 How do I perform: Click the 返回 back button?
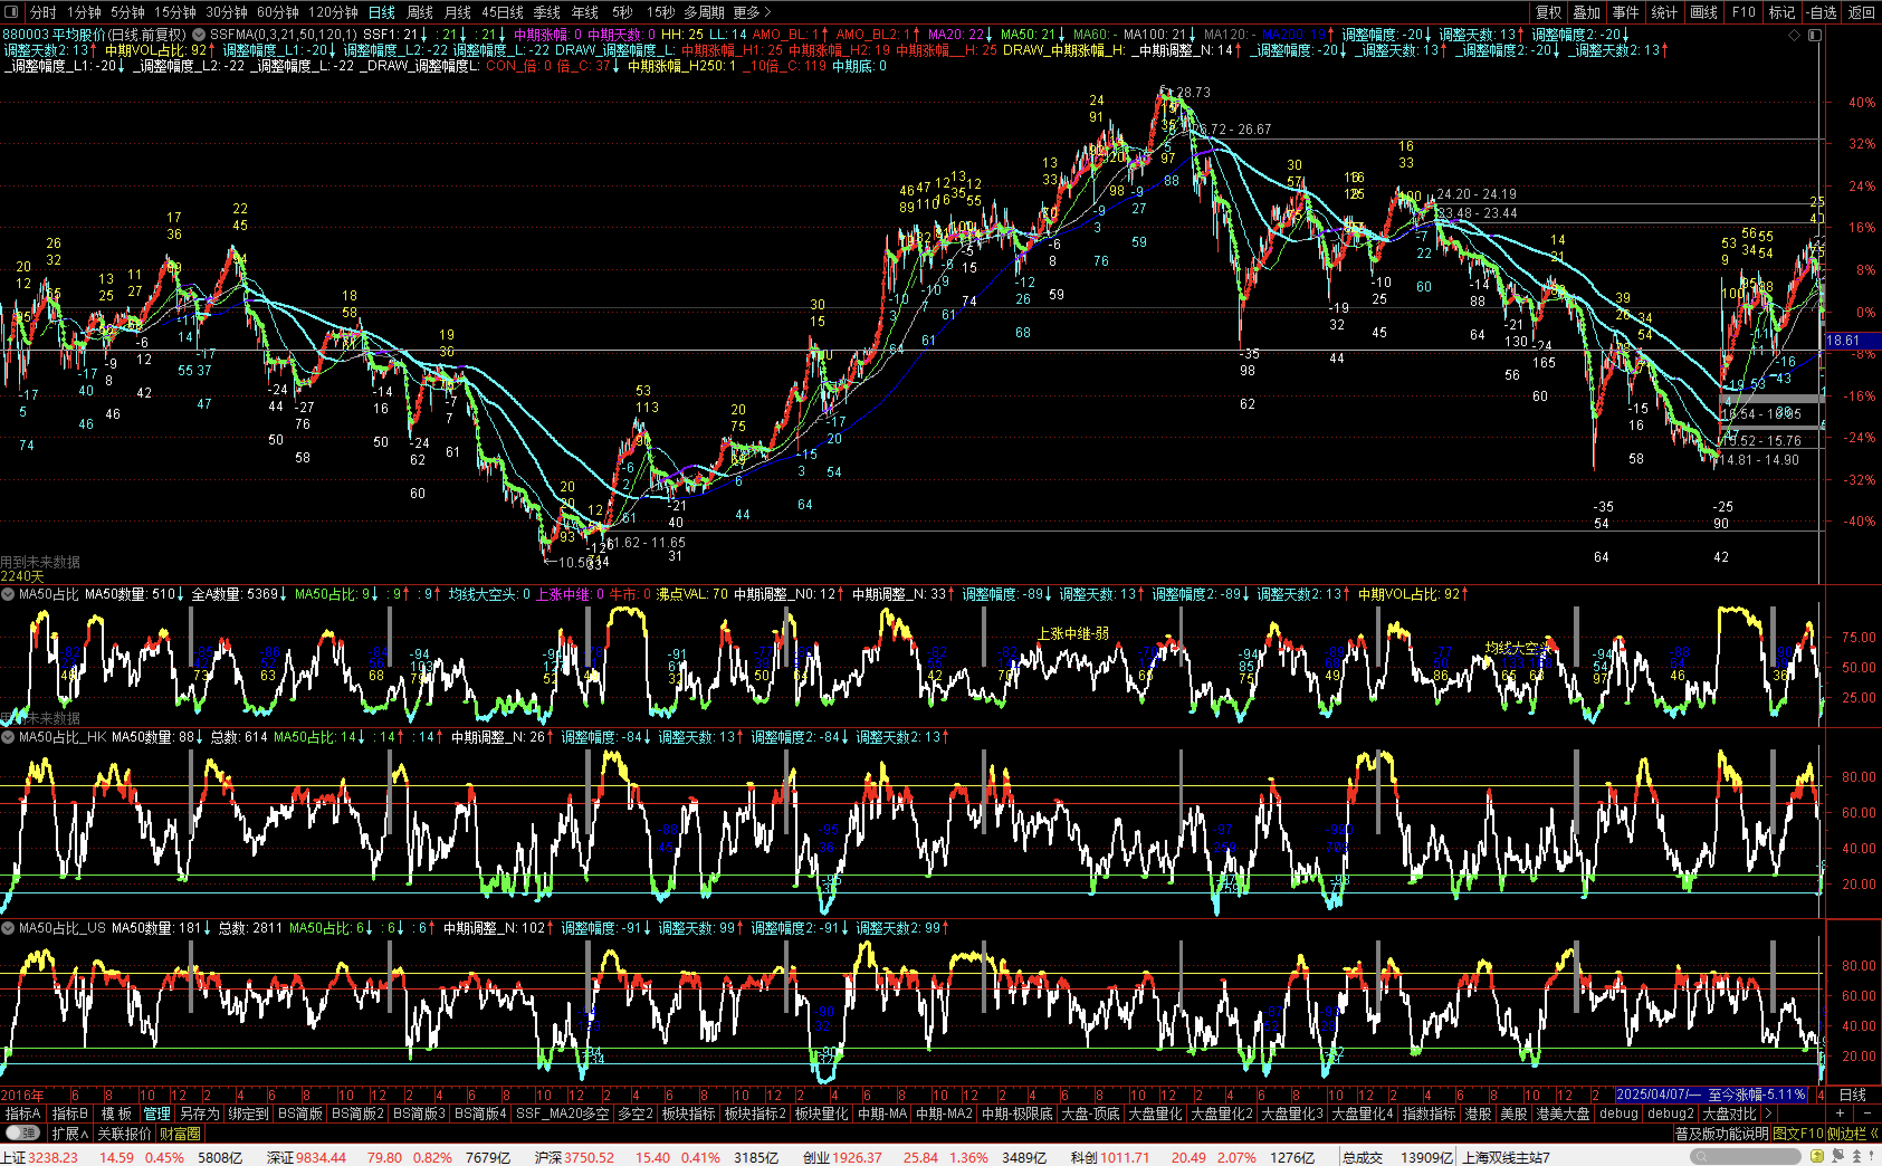click(1862, 12)
